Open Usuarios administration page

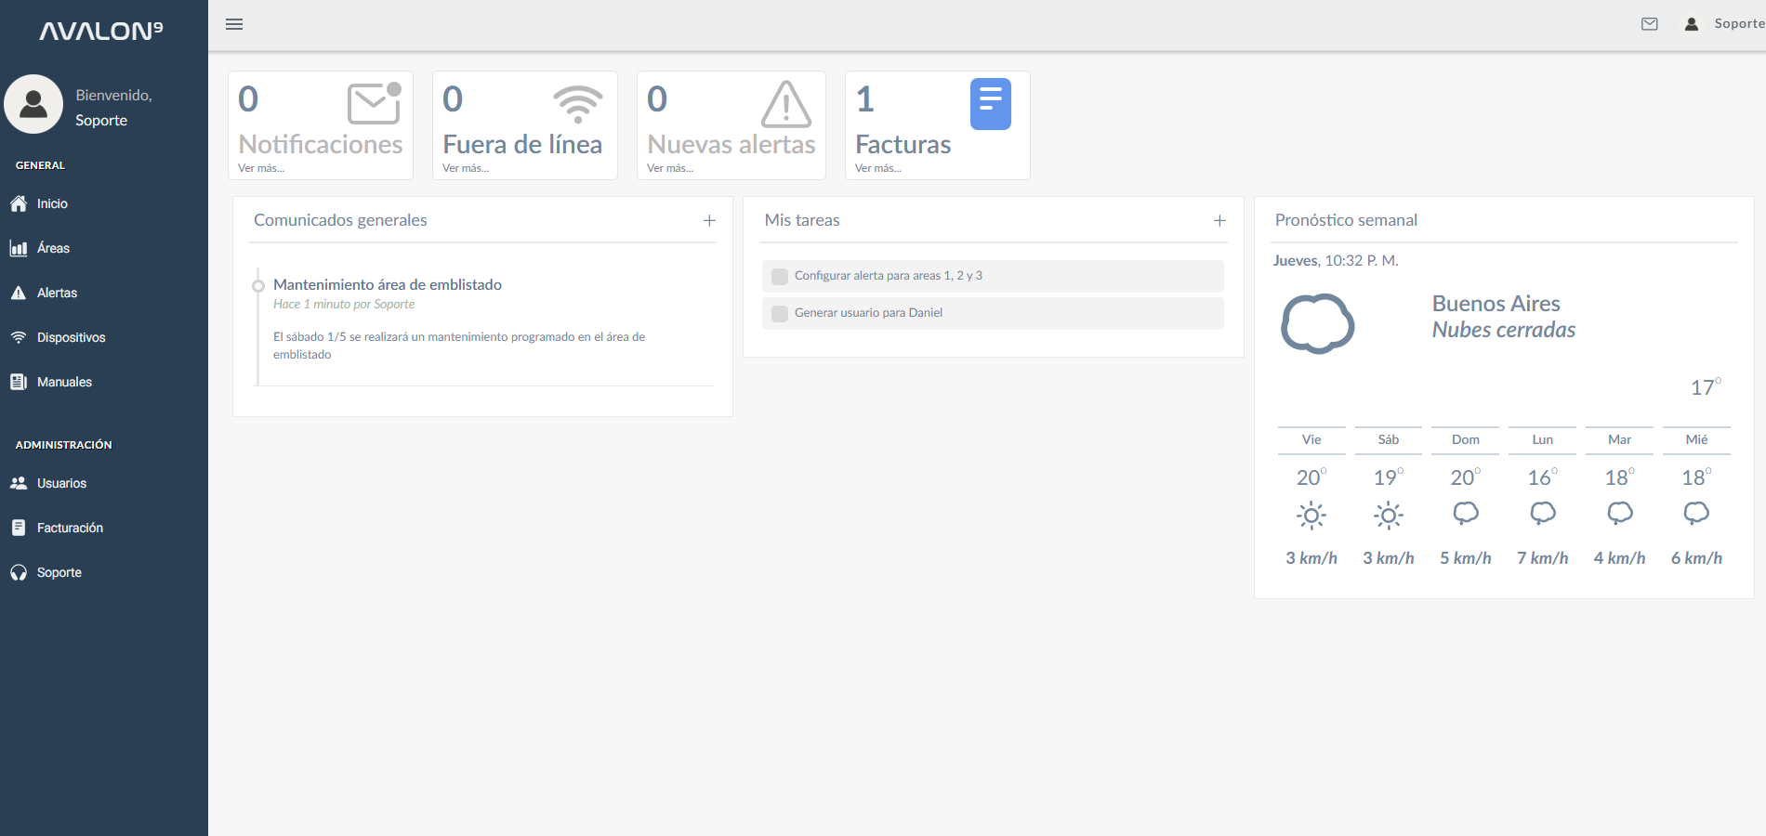[61, 483]
